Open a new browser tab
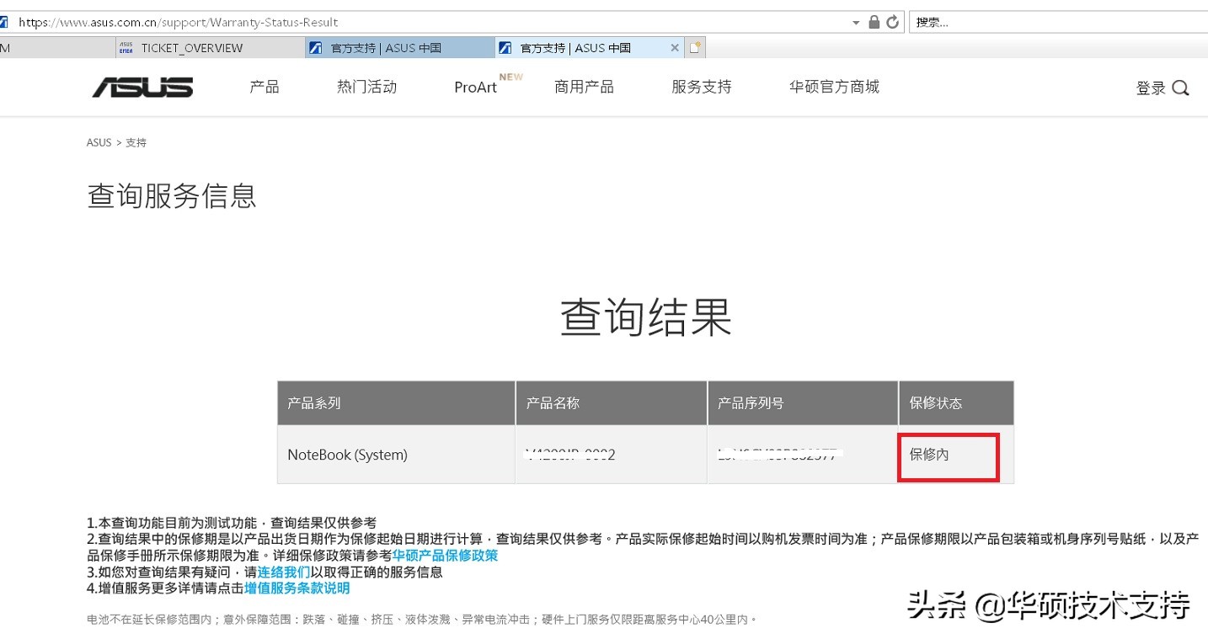1208x639 pixels. click(693, 48)
